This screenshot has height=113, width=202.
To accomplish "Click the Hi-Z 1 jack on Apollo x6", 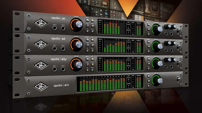I will [55, 28].
